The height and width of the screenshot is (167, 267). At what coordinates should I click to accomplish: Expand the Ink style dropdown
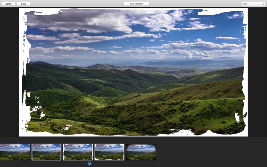(254, 4)
